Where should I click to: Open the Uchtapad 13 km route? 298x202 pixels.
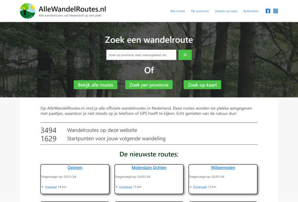tap(126, 187)
